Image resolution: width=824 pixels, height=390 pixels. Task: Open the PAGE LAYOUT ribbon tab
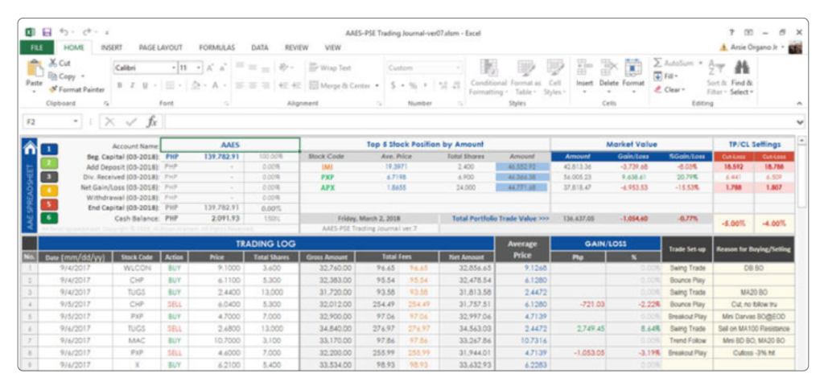pos(160,48)
